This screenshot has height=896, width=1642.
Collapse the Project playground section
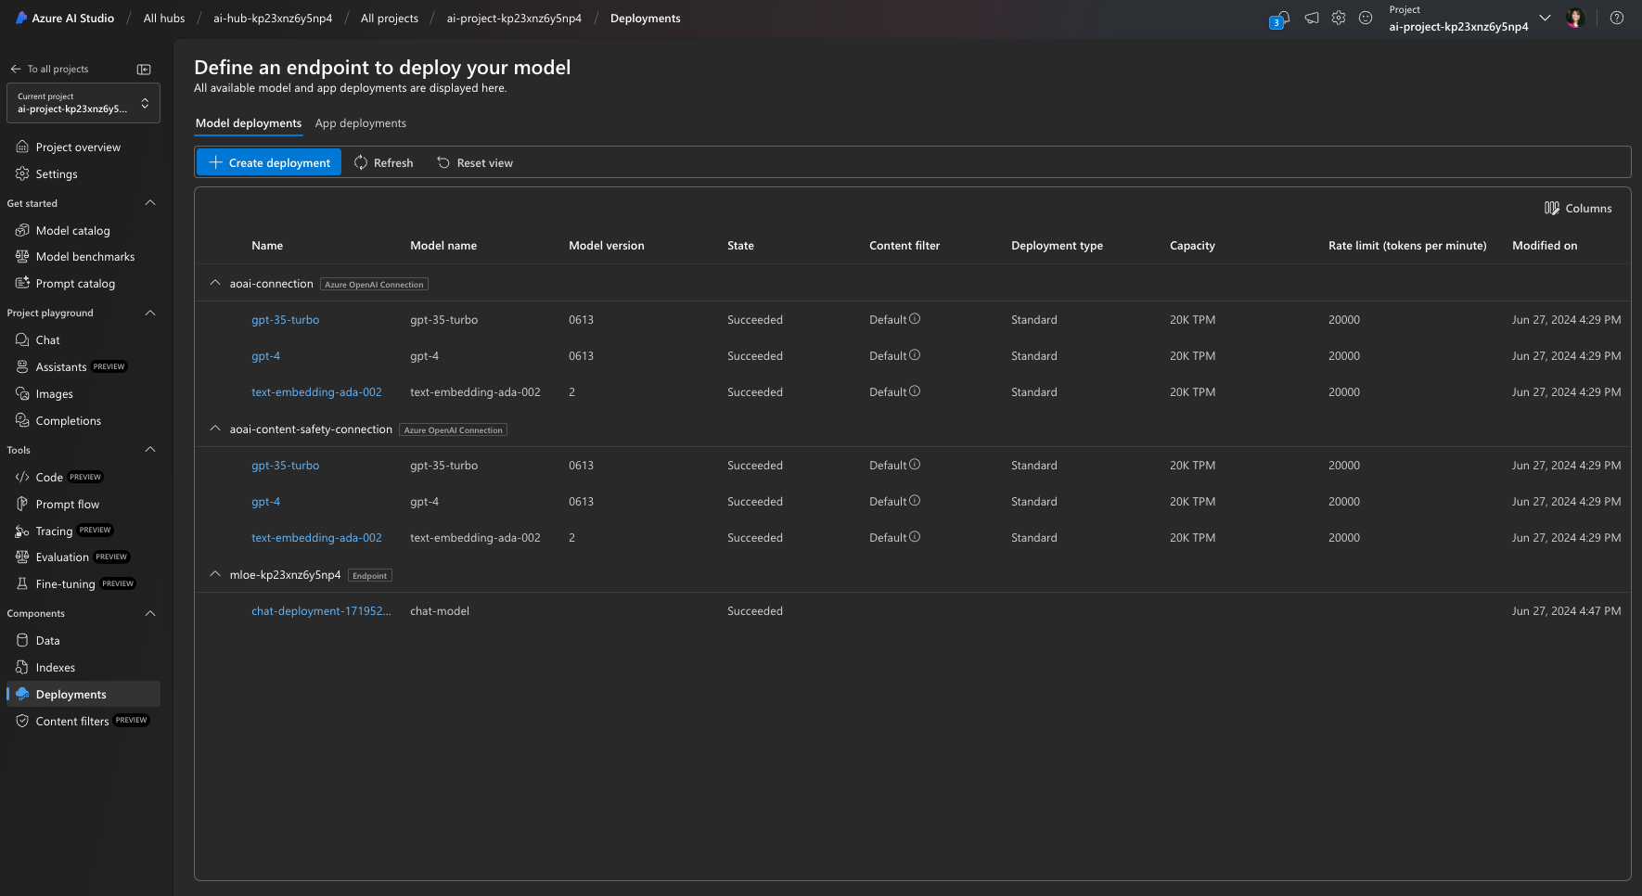click(150, 313)
